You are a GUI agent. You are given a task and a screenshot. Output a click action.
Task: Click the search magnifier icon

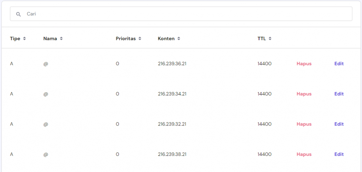click(19, 14)
